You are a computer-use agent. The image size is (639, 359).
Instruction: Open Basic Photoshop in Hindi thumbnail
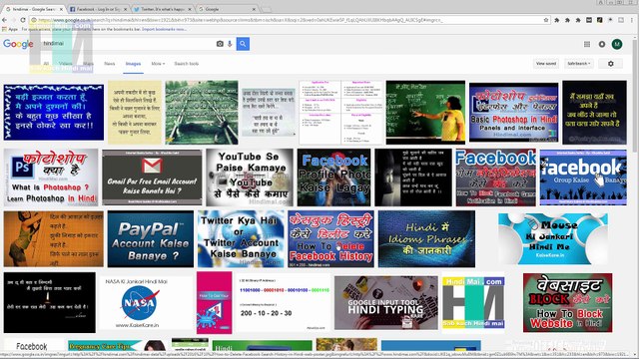click(x=513, y=113)
